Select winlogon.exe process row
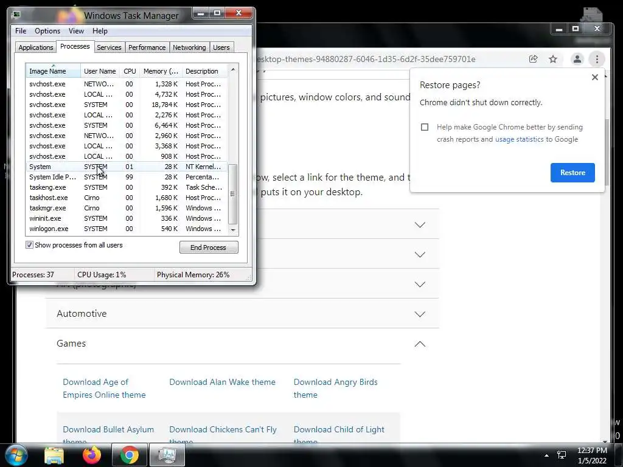The image size is (623, 467). [127, 229]
